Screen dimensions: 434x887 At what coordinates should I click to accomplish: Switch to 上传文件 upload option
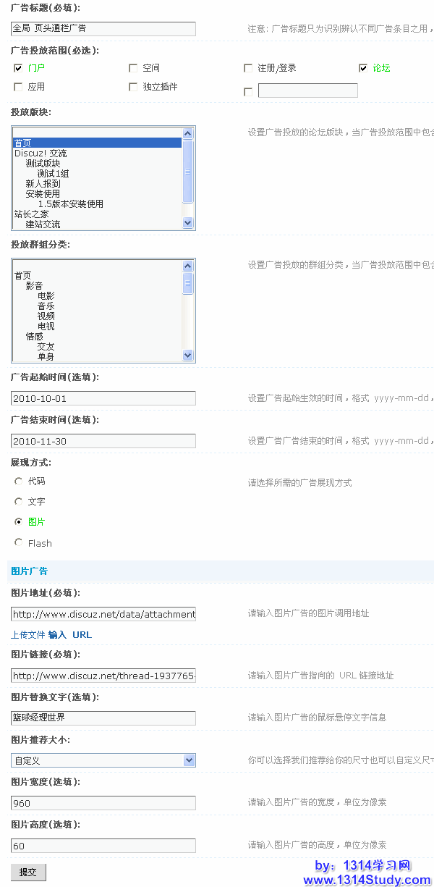click(x=28, y=635)
